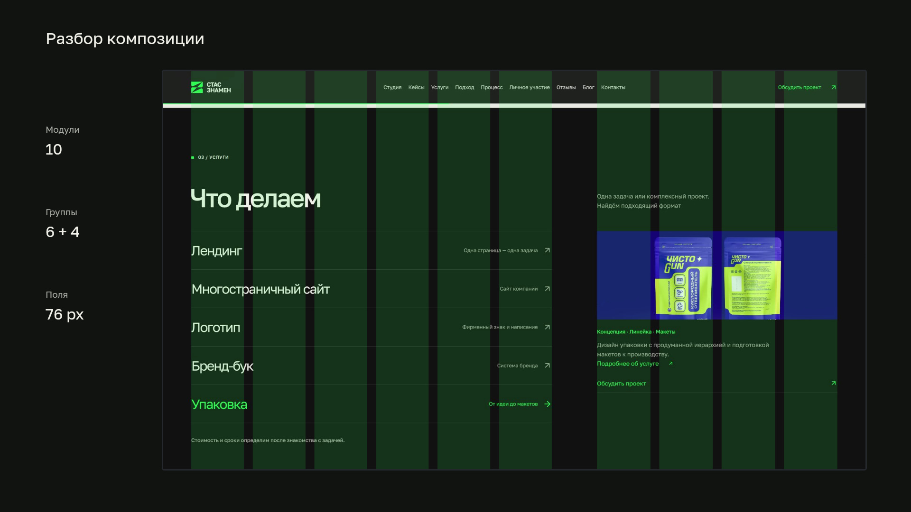Open the Логотип service row
The width and height of the screenshot is (911, 512).
[371, 327]
